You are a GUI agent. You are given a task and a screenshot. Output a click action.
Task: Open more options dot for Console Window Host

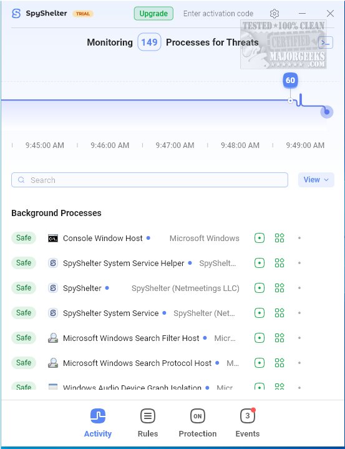point(299,238)
